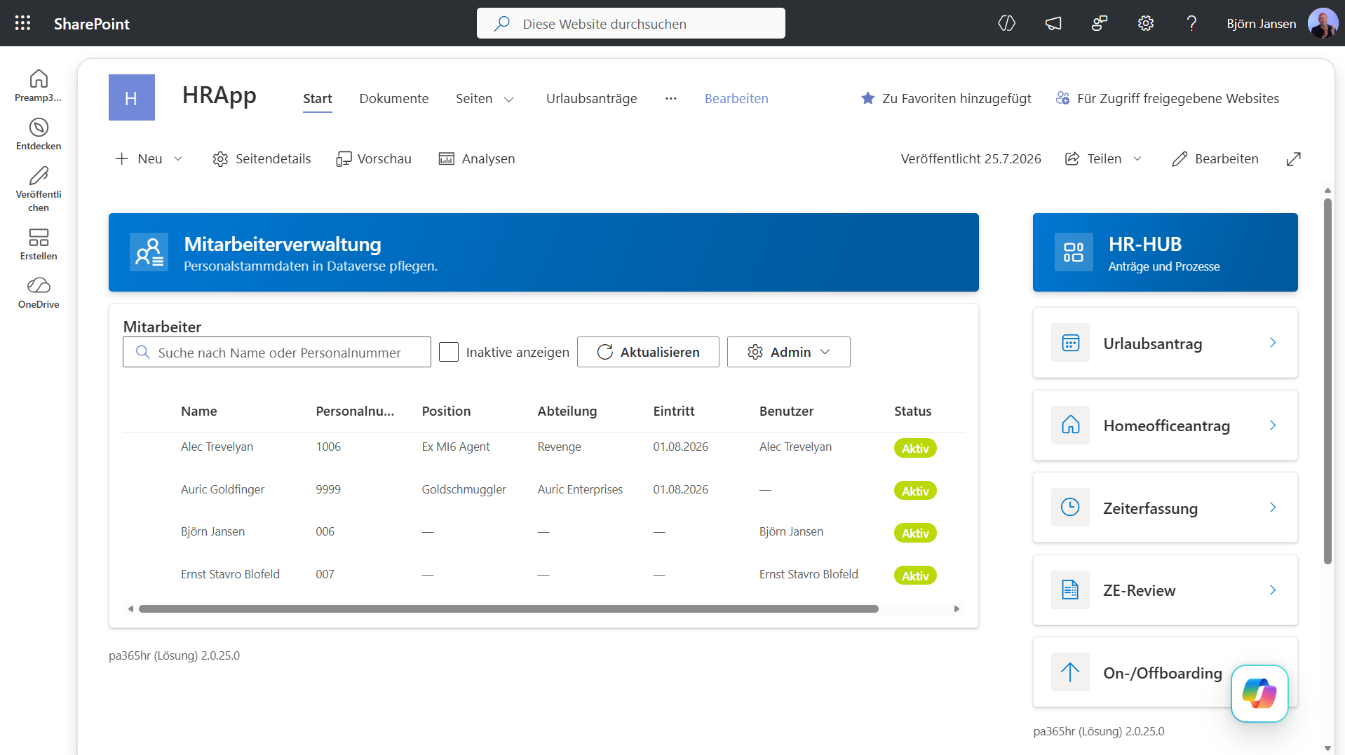Expand the Neu dropdown
This screenshot has height=755, width=1345.
click(x=178, y=158)
